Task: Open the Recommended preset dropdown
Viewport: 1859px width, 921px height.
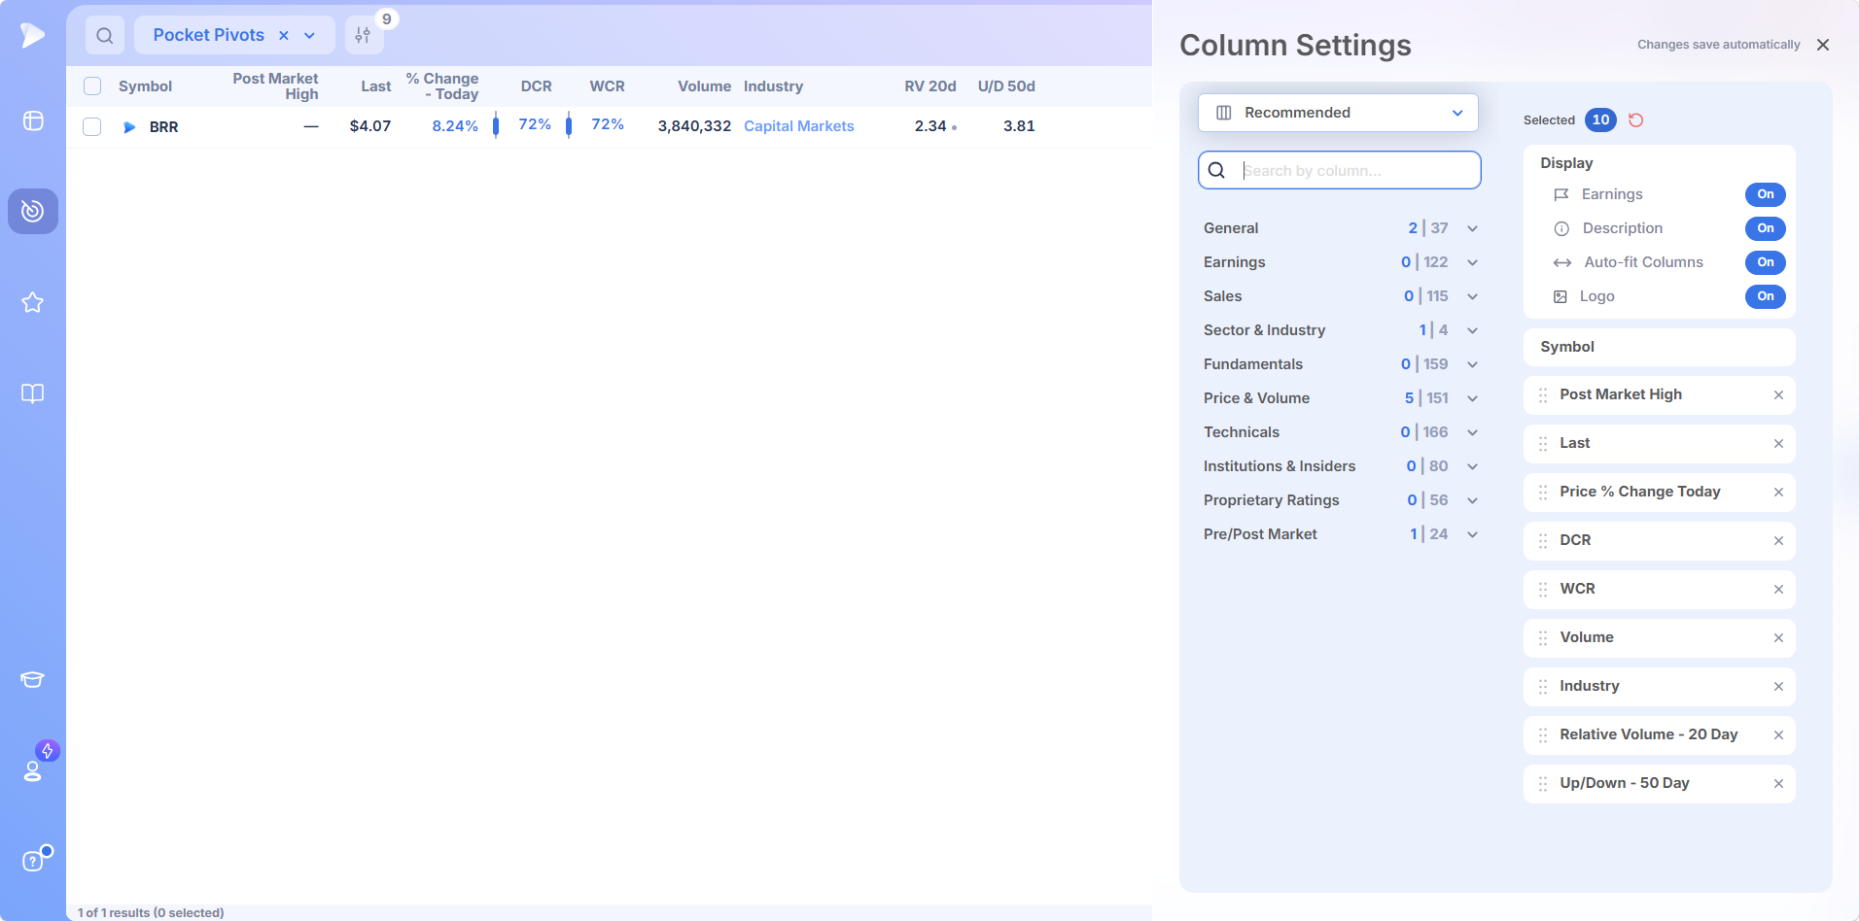Action: [x=1338, y=113]
